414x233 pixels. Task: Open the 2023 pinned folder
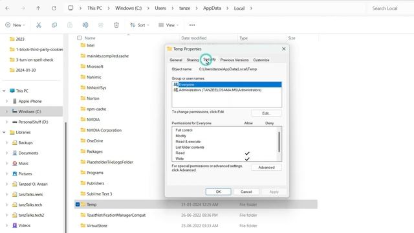[20, 39]
